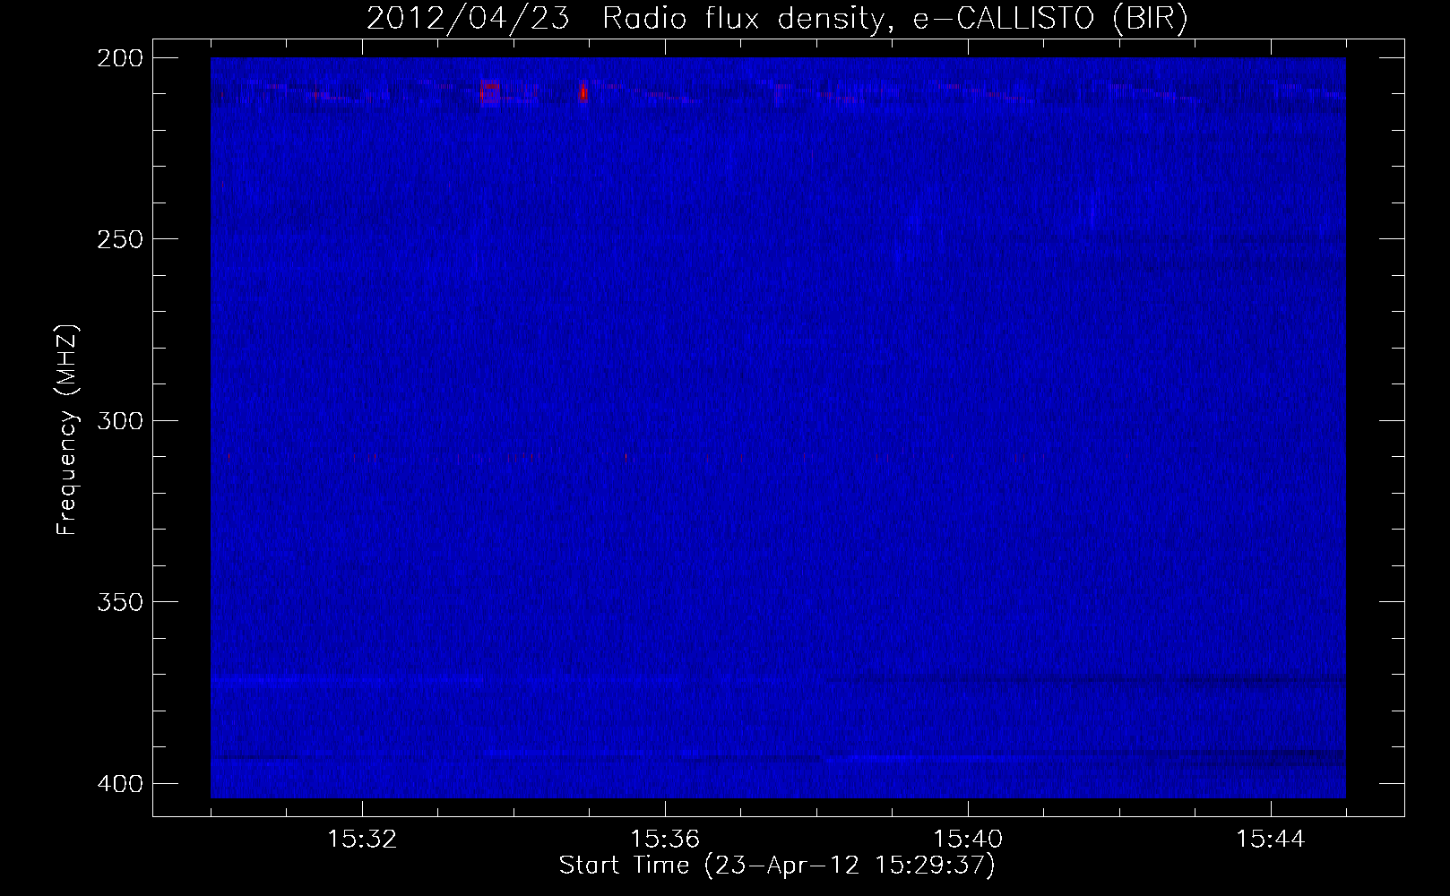Click the red burst near 15:35 at 210 MHz
The image size is (1450, 896).
pos(583,91)
